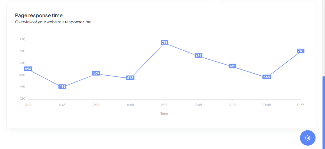
Task: Click the 770 y-axis label
Action: coord(22,39)
